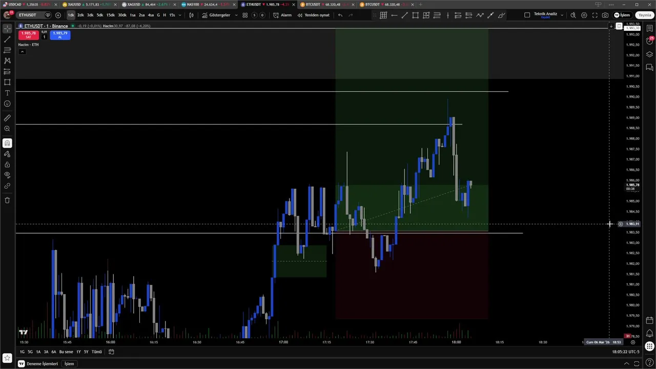Image resolution: width=656 pixels, height=369 pixels.
Task: Open chart type candlestick selector
Action: pyautogui.click(x=191, y=15)
